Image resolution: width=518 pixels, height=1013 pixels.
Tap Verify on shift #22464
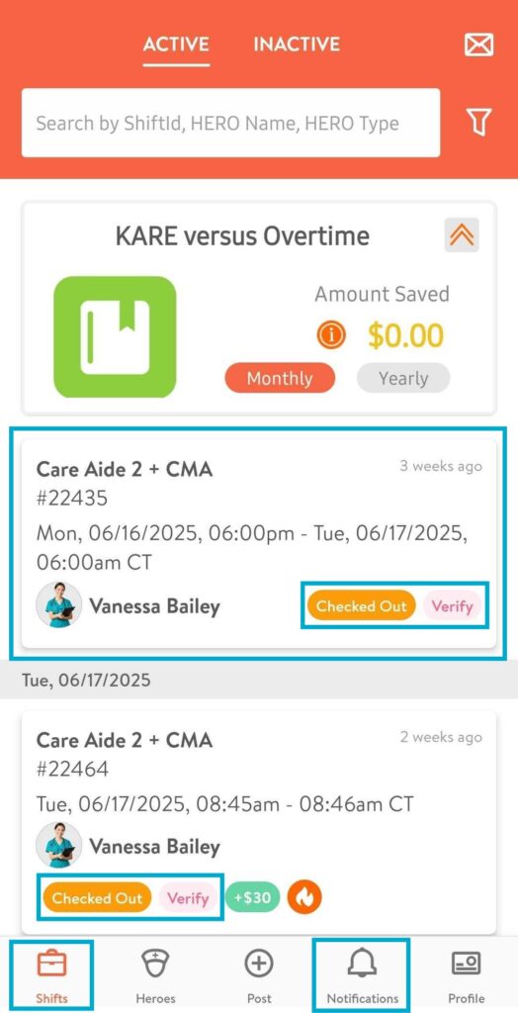tap(188, 898)
